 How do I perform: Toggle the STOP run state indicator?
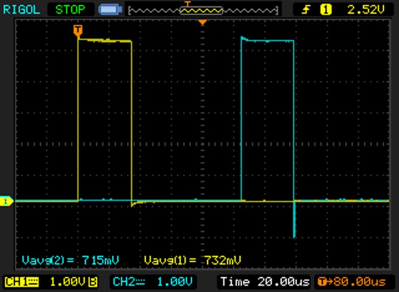(70, 9)
